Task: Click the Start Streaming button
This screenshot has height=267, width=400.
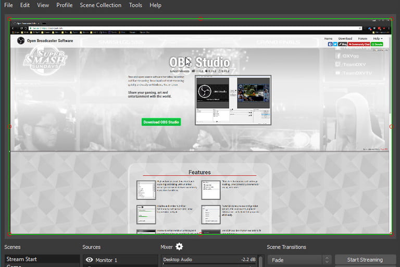Action: [365, 260]
